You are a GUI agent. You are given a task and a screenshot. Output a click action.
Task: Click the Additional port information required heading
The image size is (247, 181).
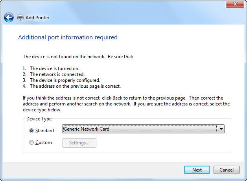(68, 37)
